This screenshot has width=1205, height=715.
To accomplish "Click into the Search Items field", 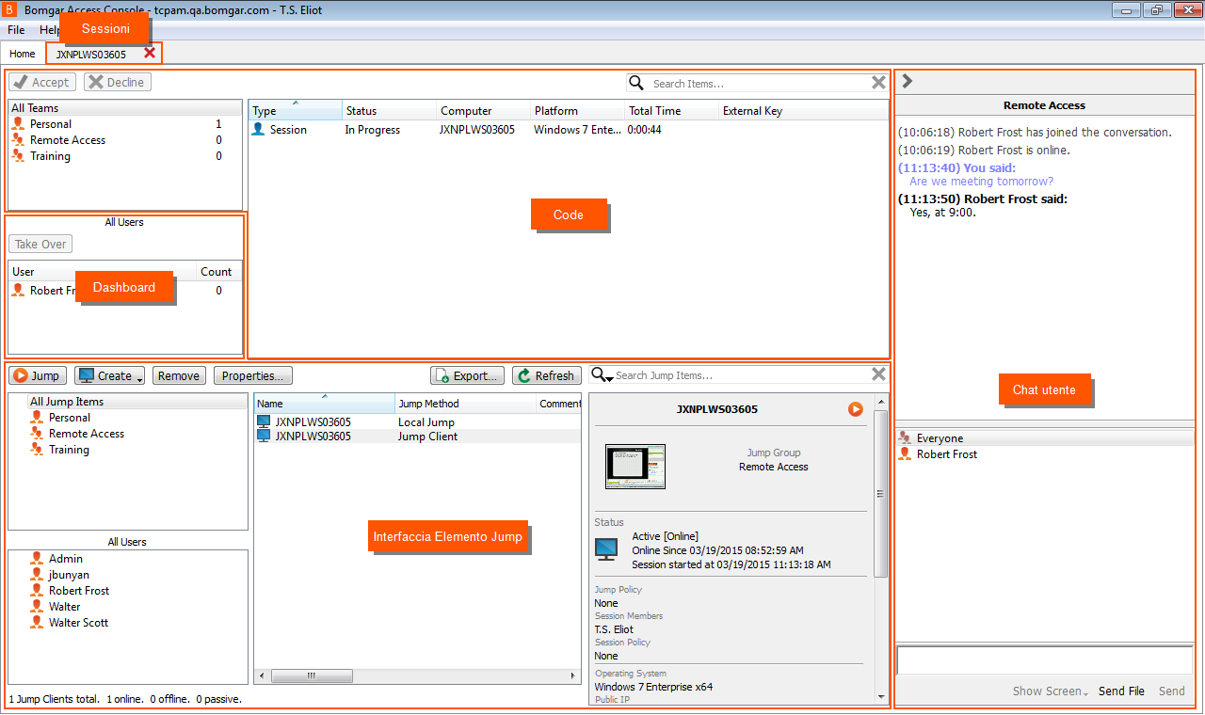I will [x=758, y=84].
